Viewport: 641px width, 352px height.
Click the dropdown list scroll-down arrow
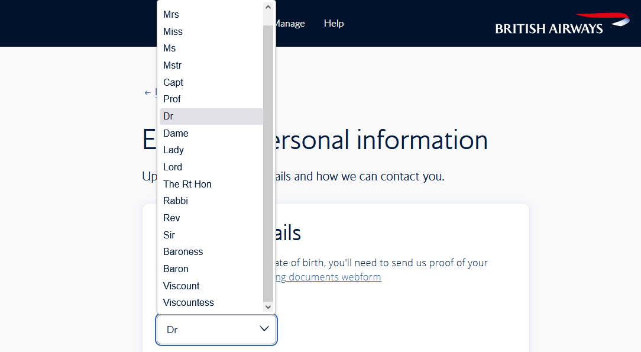(x=268, y=307)
